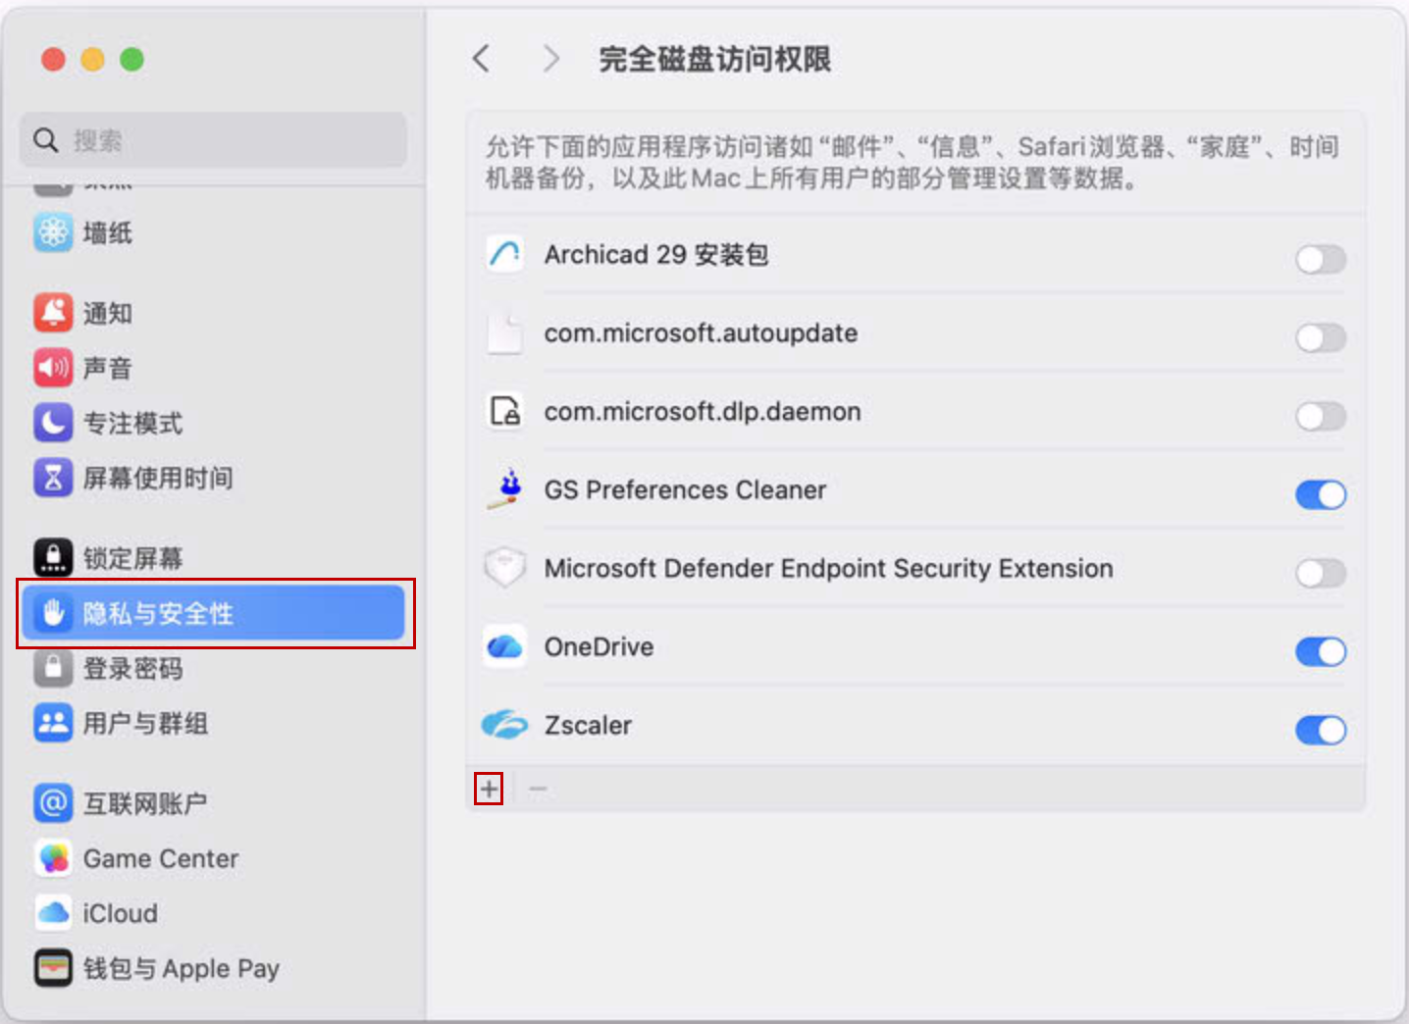Select the 登录密码 sidebar label
Viewport: 1409px width, 1024px height.
132,669
